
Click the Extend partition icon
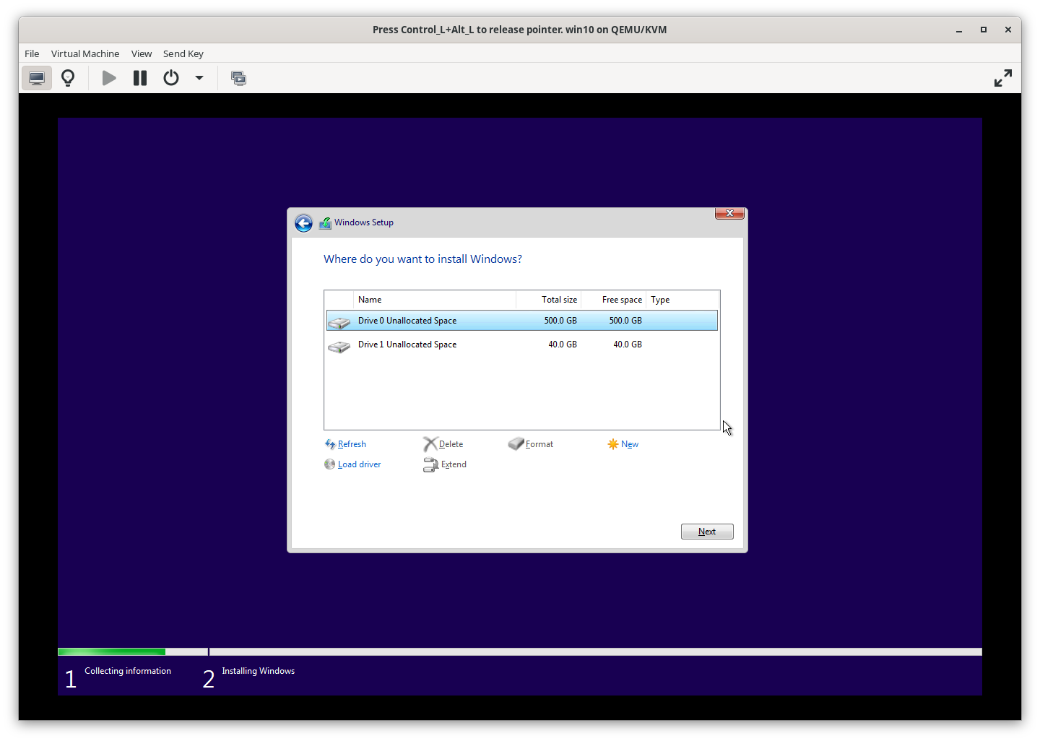[431, 464]
